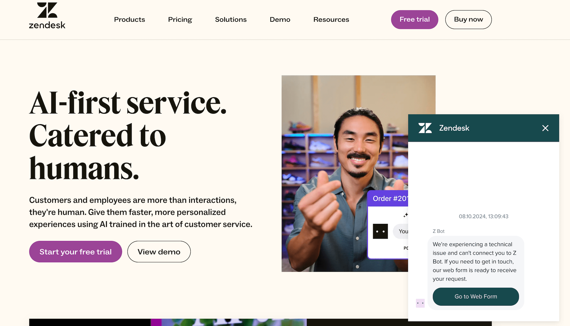Image resolution: width=570 pixels, height=326 pixels.
Task: Click the Zendesk icon in chat header
Action: coord(425,128)
